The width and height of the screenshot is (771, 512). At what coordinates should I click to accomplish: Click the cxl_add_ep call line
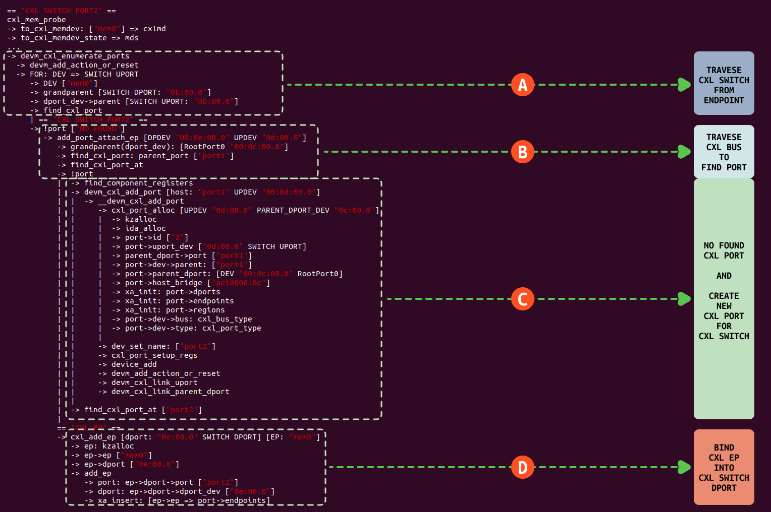pos(93,437)
